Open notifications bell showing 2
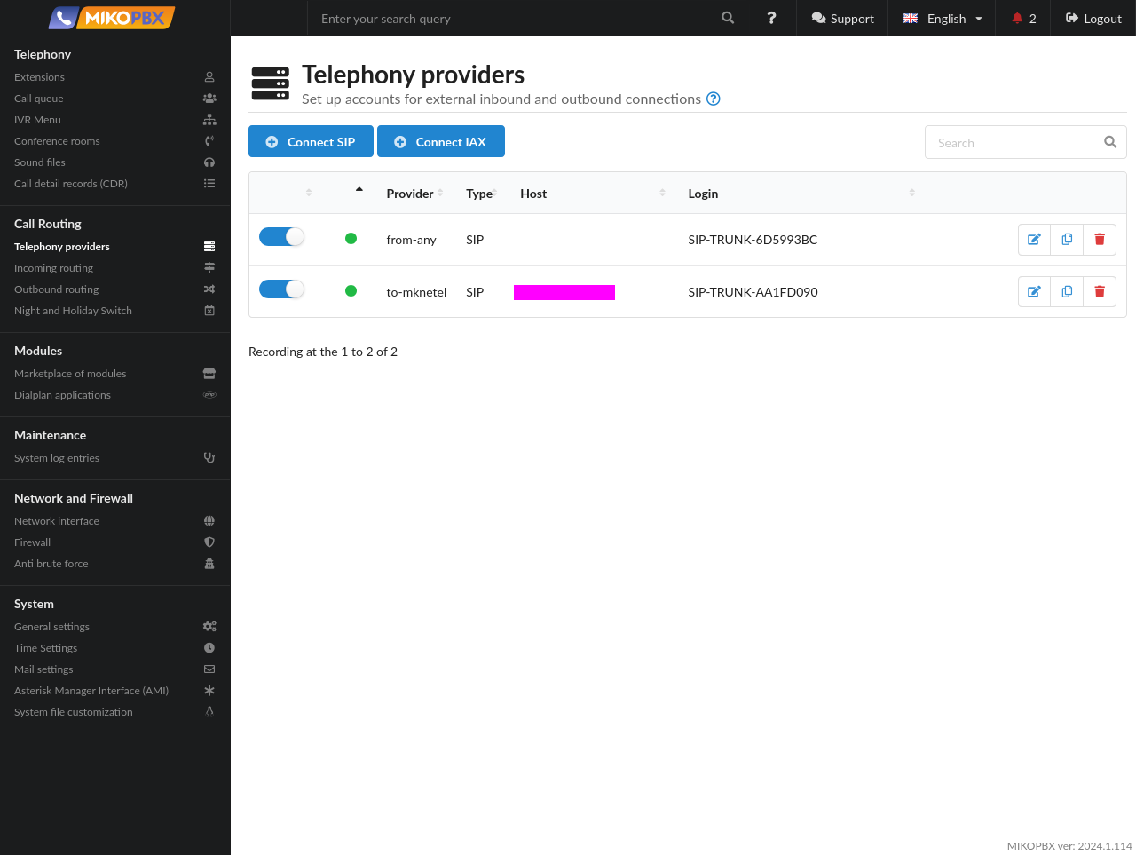 [1023, 18]
